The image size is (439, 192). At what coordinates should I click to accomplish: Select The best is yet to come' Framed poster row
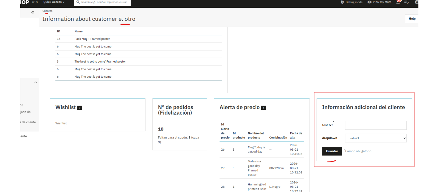click(139, 62)
